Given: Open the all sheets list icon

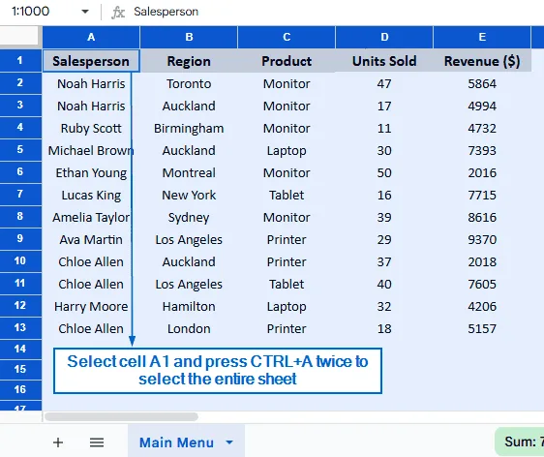Looking at the screenshot, I should (x=97, y=442).
